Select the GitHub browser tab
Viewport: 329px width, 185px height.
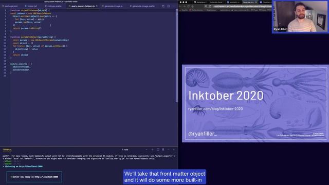pyautogui.click(x=200, y=2)
